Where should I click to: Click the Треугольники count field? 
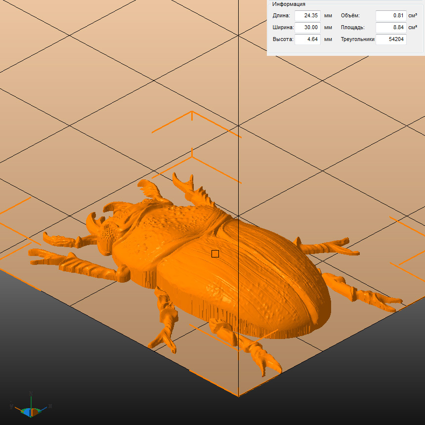[391, 40]
